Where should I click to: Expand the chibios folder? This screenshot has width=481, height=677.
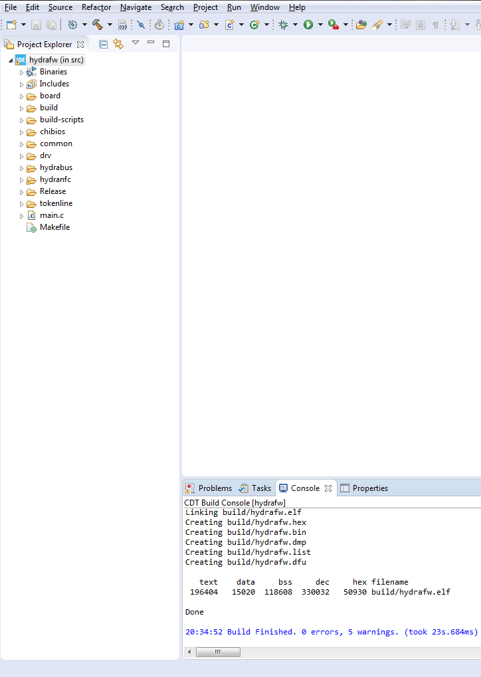(x=21, y=133)
